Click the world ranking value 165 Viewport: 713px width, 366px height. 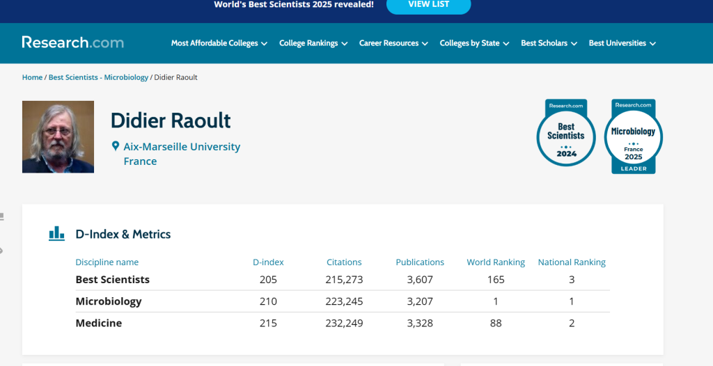[496, 280]
